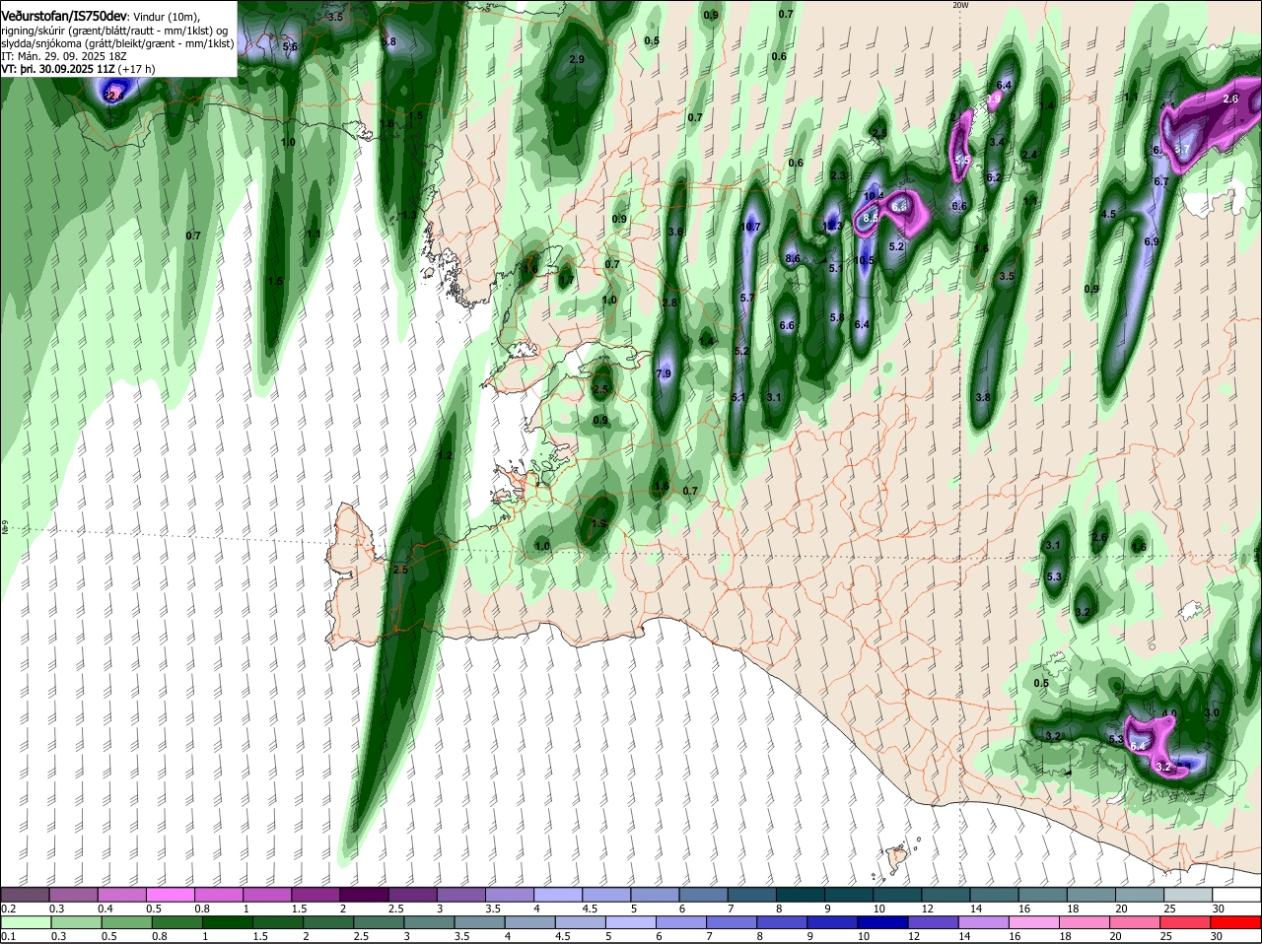This screenshot has width=1262, height=944.
Task: Click the lower legend swatch between 0.1 and 0.3
Action: tap(25, 922)
